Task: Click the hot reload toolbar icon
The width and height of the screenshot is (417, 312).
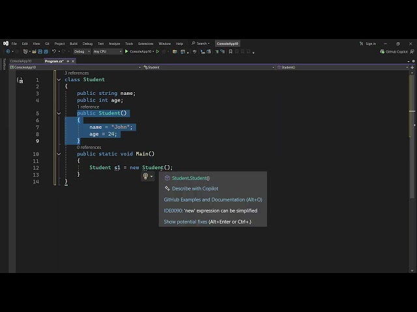Action: coord(164,51)
